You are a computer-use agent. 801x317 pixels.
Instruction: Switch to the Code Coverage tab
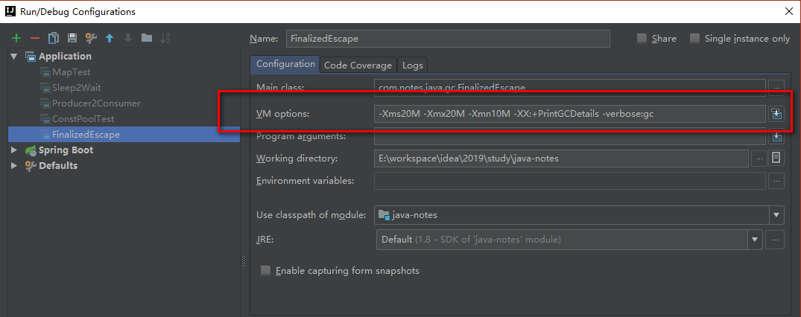(358, 65)
